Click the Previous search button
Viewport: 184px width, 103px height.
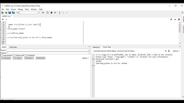[6, 58]
